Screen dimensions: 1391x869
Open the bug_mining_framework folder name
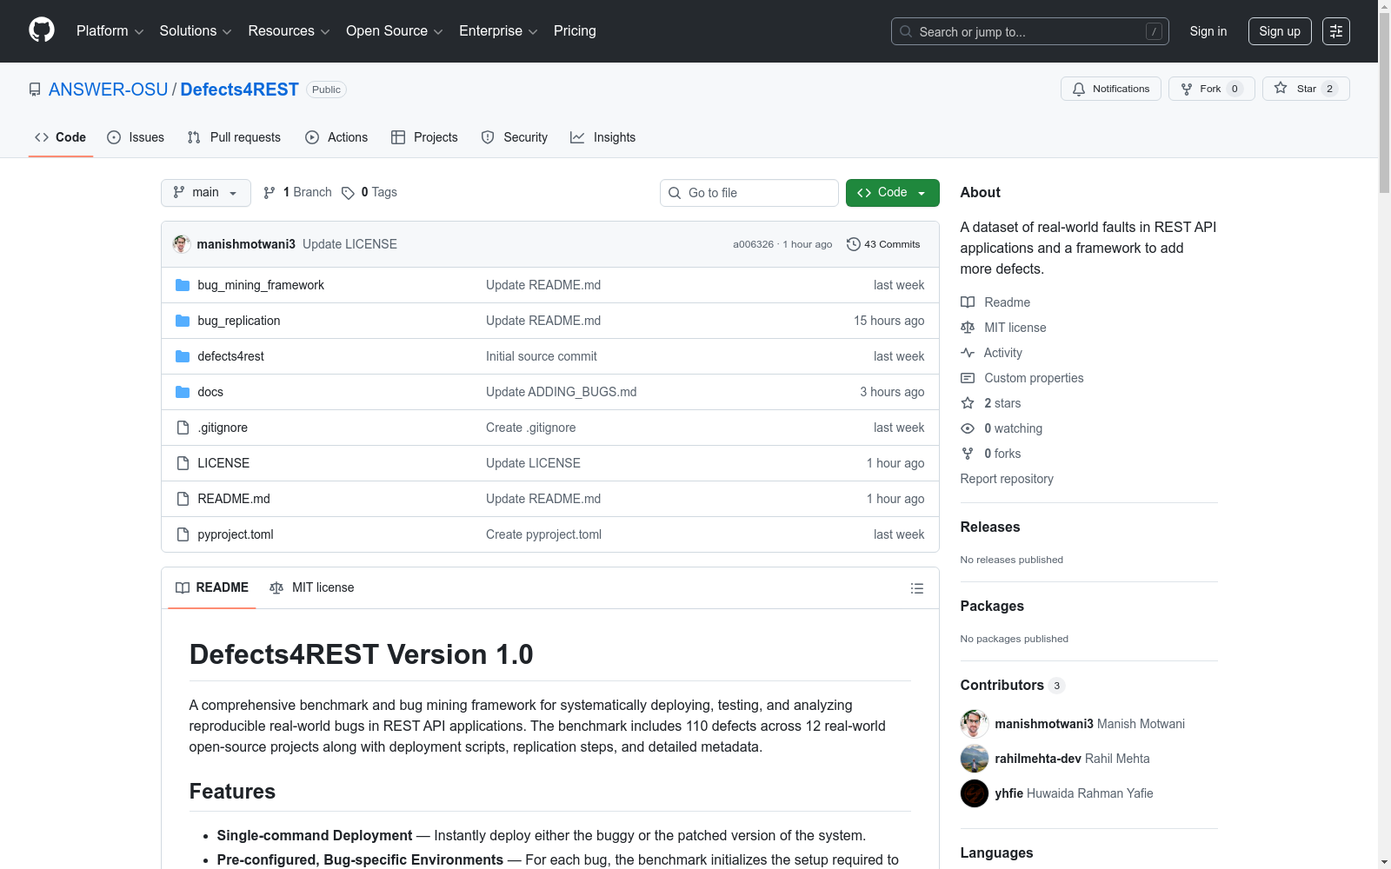coord(261,285)
